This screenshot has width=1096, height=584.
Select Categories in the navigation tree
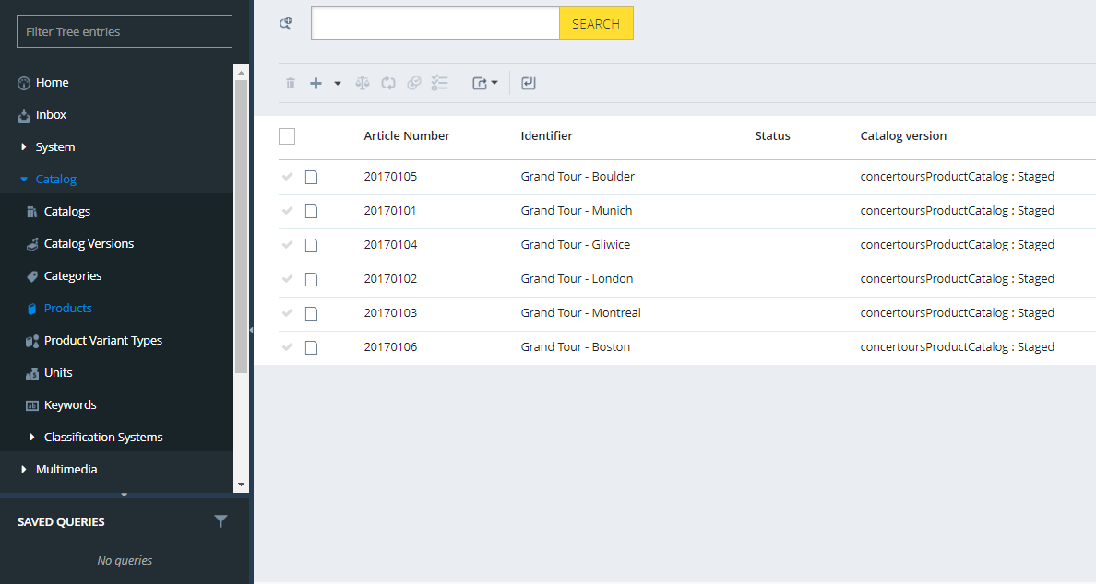tap(73, 276)
